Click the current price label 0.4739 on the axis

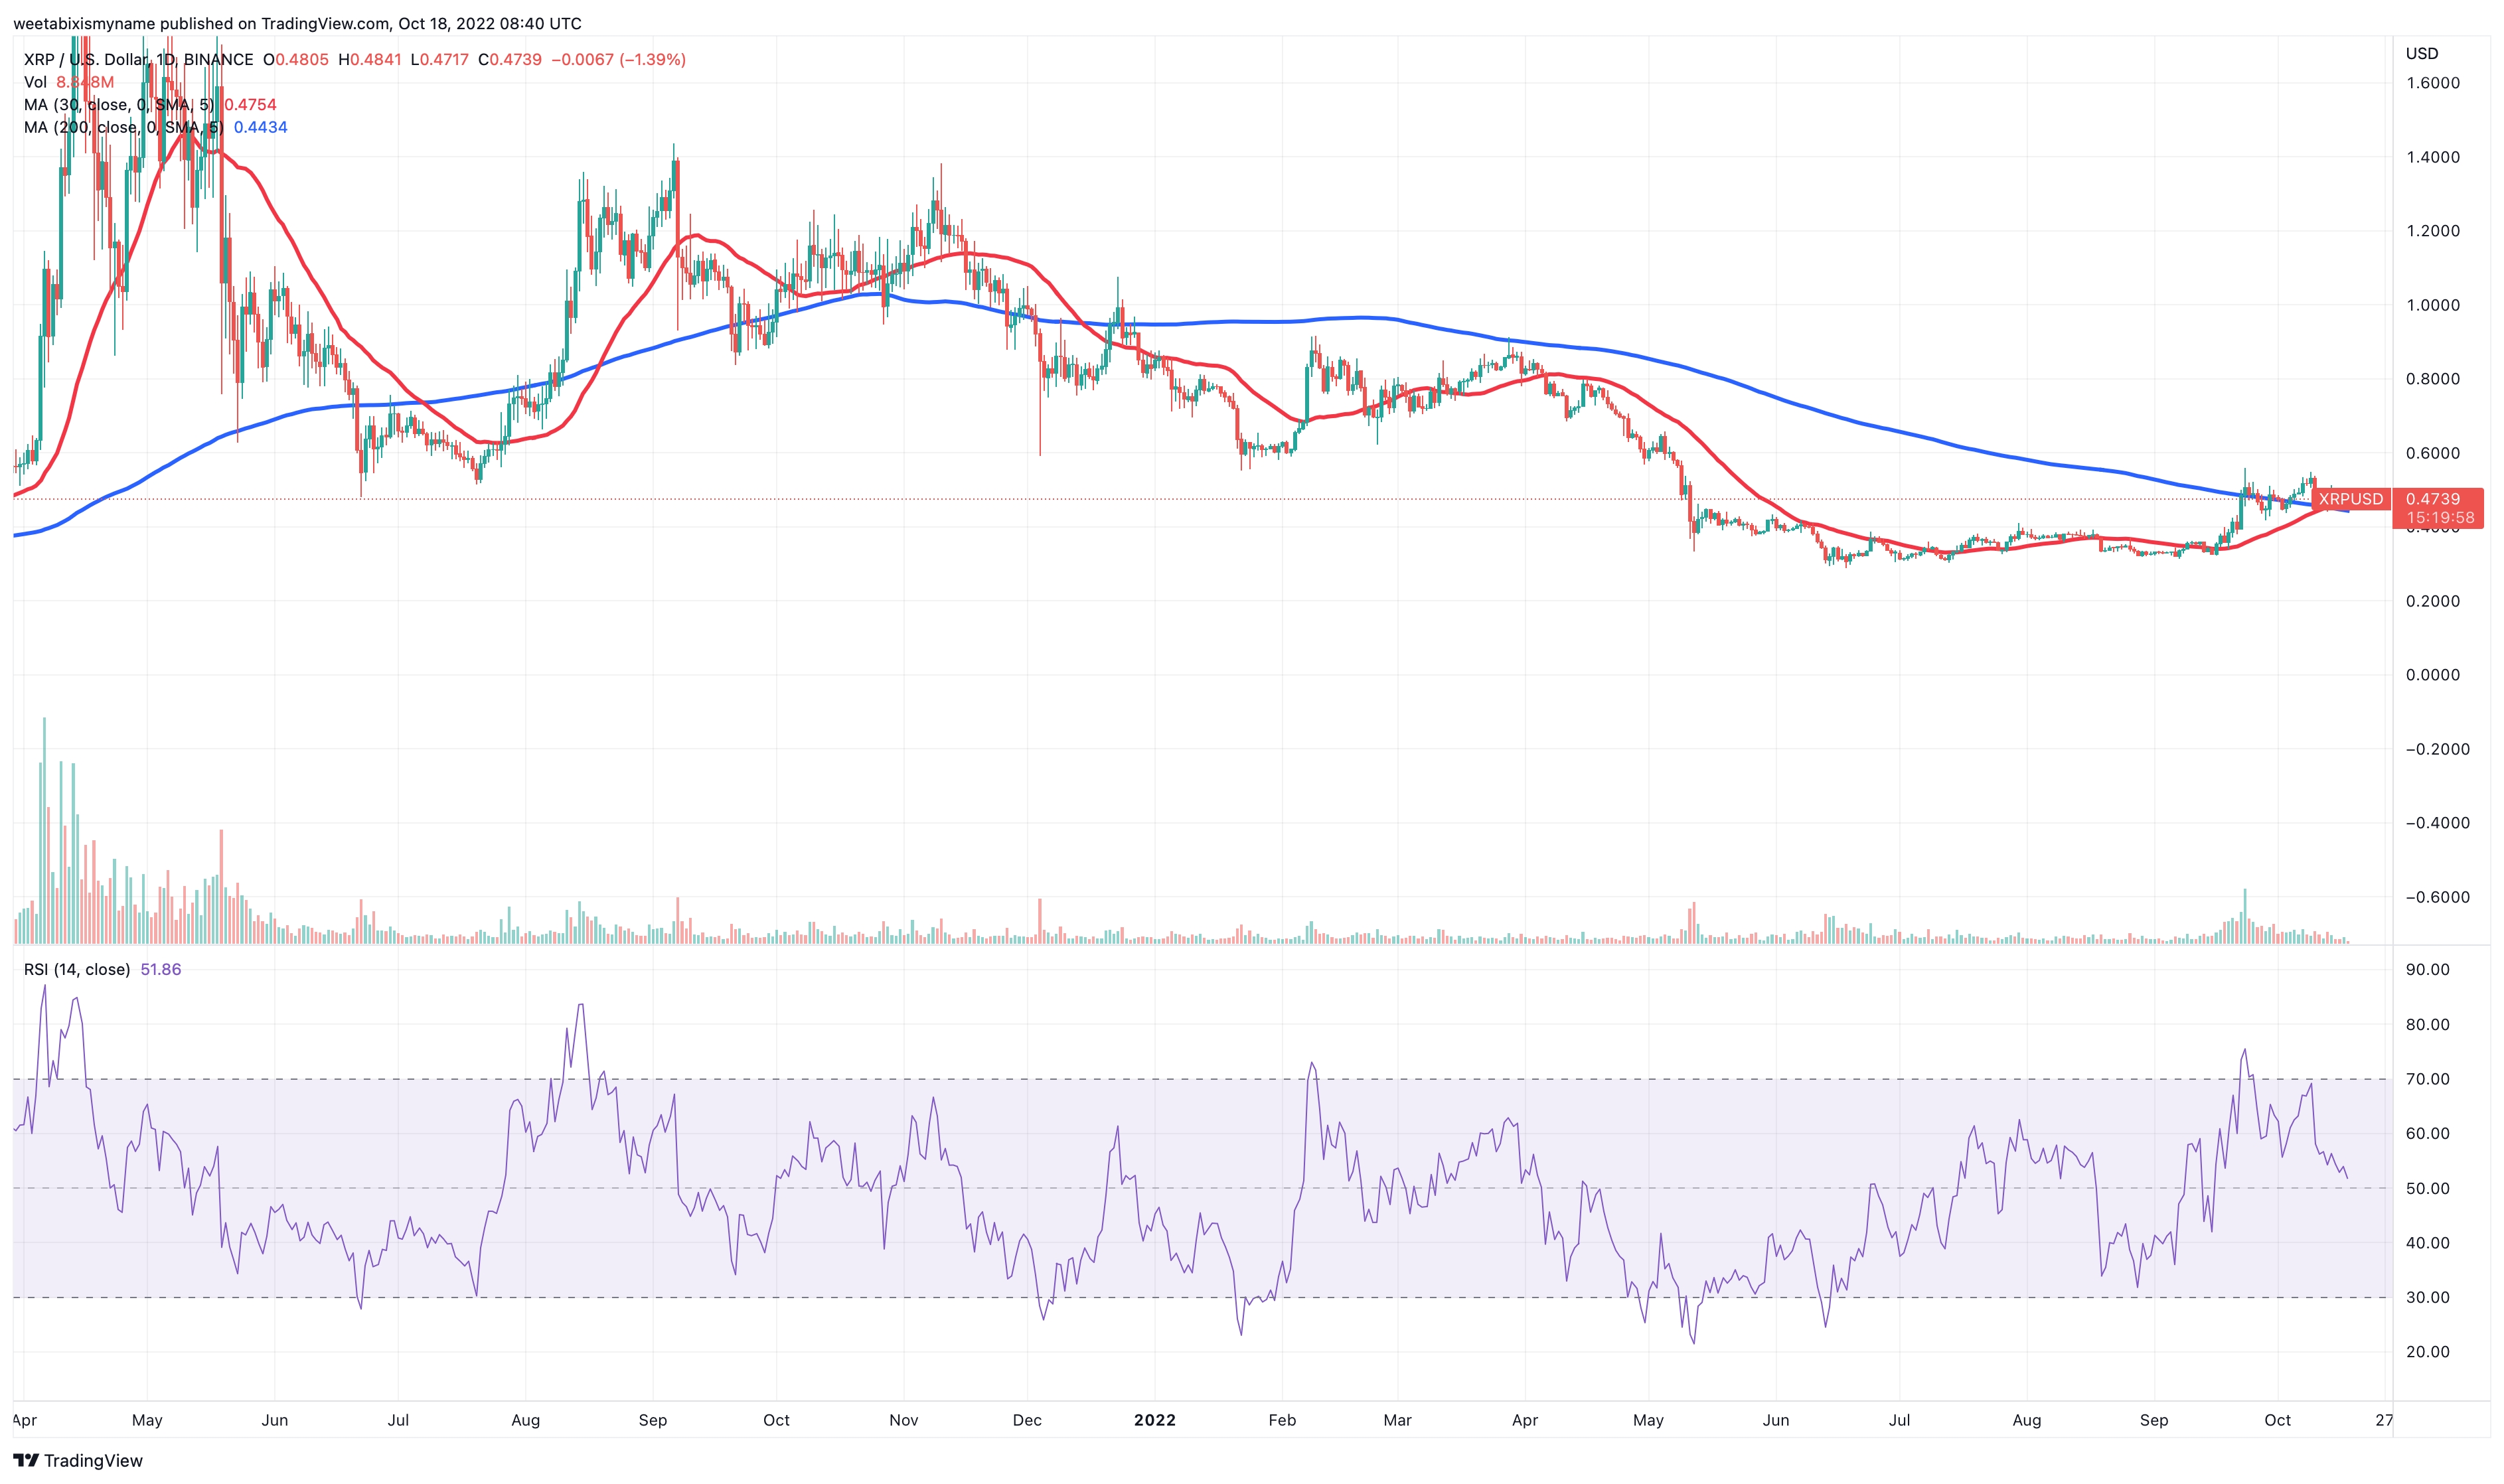[x=2432, y=498]
